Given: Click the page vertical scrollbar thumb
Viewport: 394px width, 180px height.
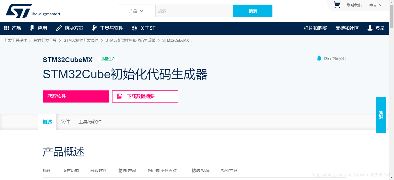Looking at the screenshot, I should point(391,16).
